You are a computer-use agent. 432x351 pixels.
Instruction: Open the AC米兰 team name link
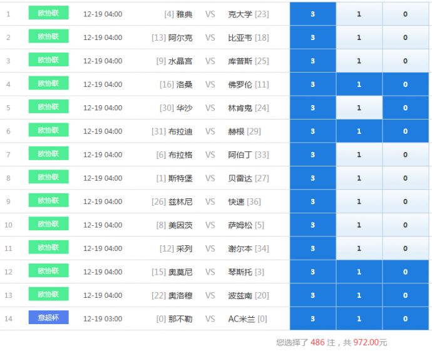pyautogui.click(x=242, y=319)
